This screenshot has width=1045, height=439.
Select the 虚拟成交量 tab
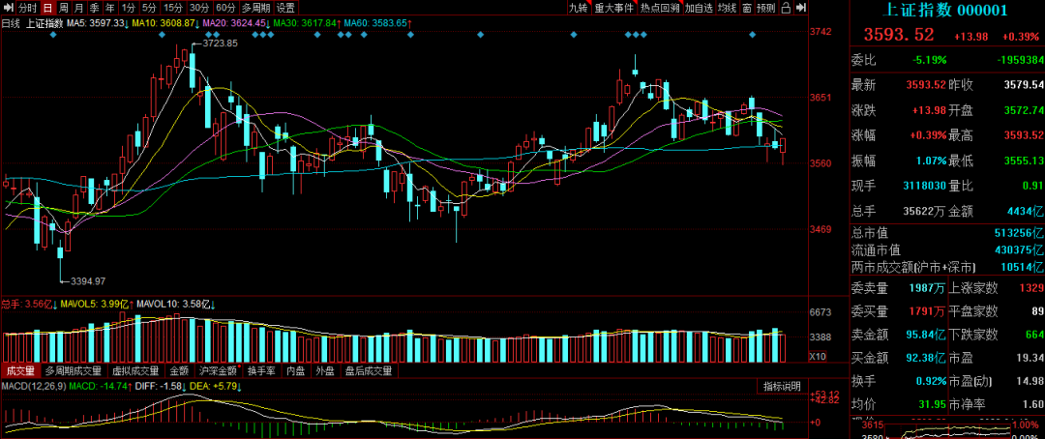(x=135, y=371)
